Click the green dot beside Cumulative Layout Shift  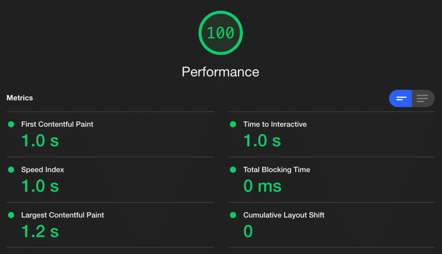pos(234,215)
